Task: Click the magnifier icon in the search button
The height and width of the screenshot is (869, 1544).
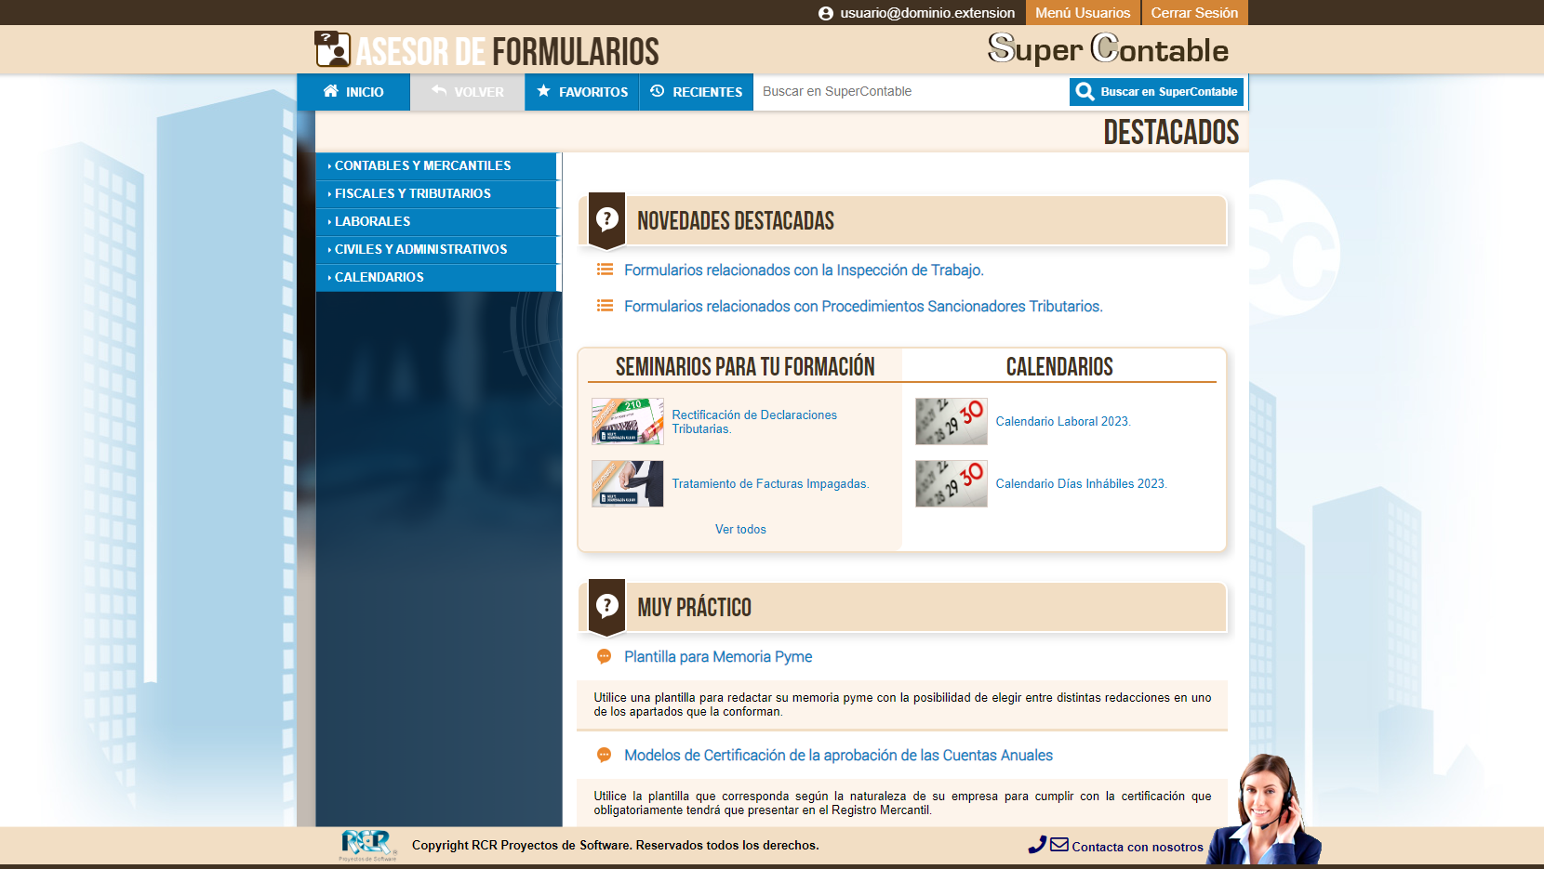Action: [x=1085, y=91]
